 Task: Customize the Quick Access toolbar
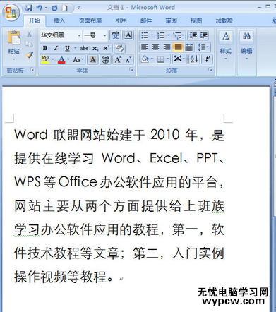79,8
